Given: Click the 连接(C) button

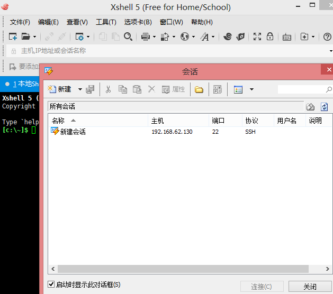Looking at the screenshot, I should click(x=262, y=287).
